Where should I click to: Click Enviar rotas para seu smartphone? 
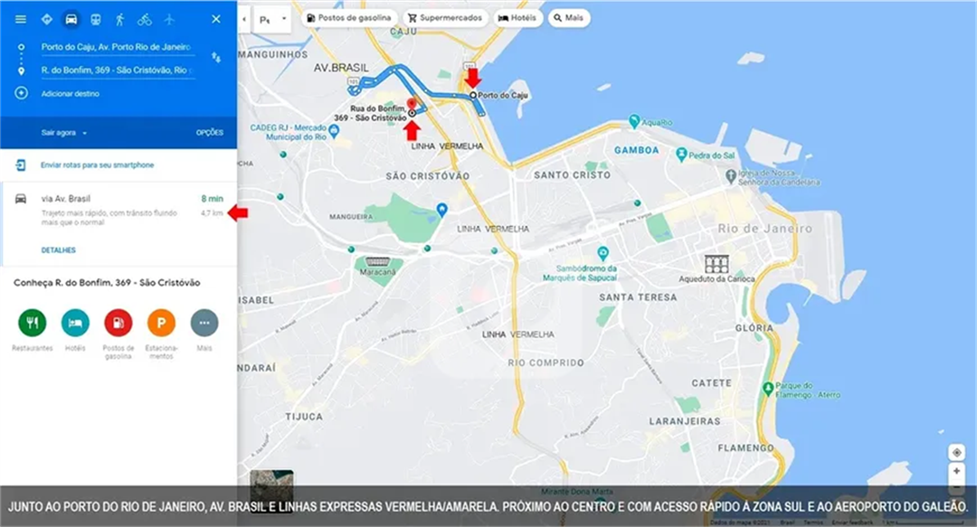97,165
